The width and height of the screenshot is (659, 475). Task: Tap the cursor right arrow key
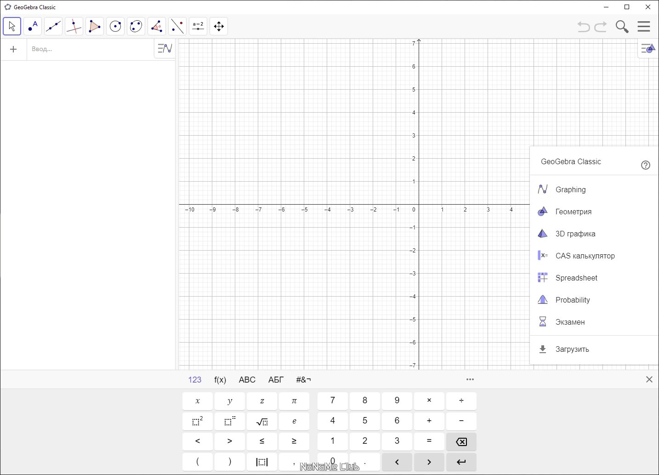pyautogui.click(x=429, y=462)
